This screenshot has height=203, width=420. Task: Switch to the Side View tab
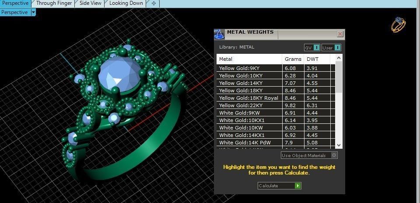point(90,3)
